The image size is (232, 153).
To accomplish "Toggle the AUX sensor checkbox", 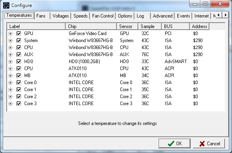I will [x=19, y=55].
